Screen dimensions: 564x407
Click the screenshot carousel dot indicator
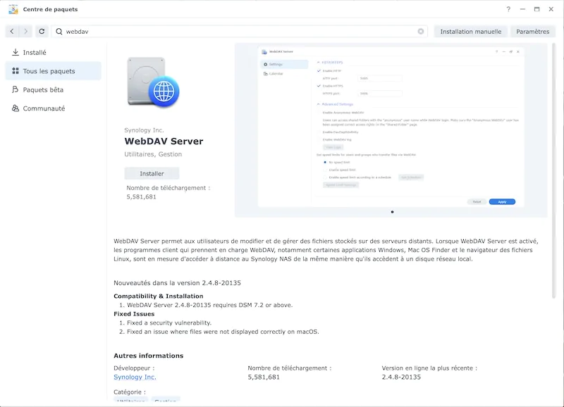click(x=392, y=212)
